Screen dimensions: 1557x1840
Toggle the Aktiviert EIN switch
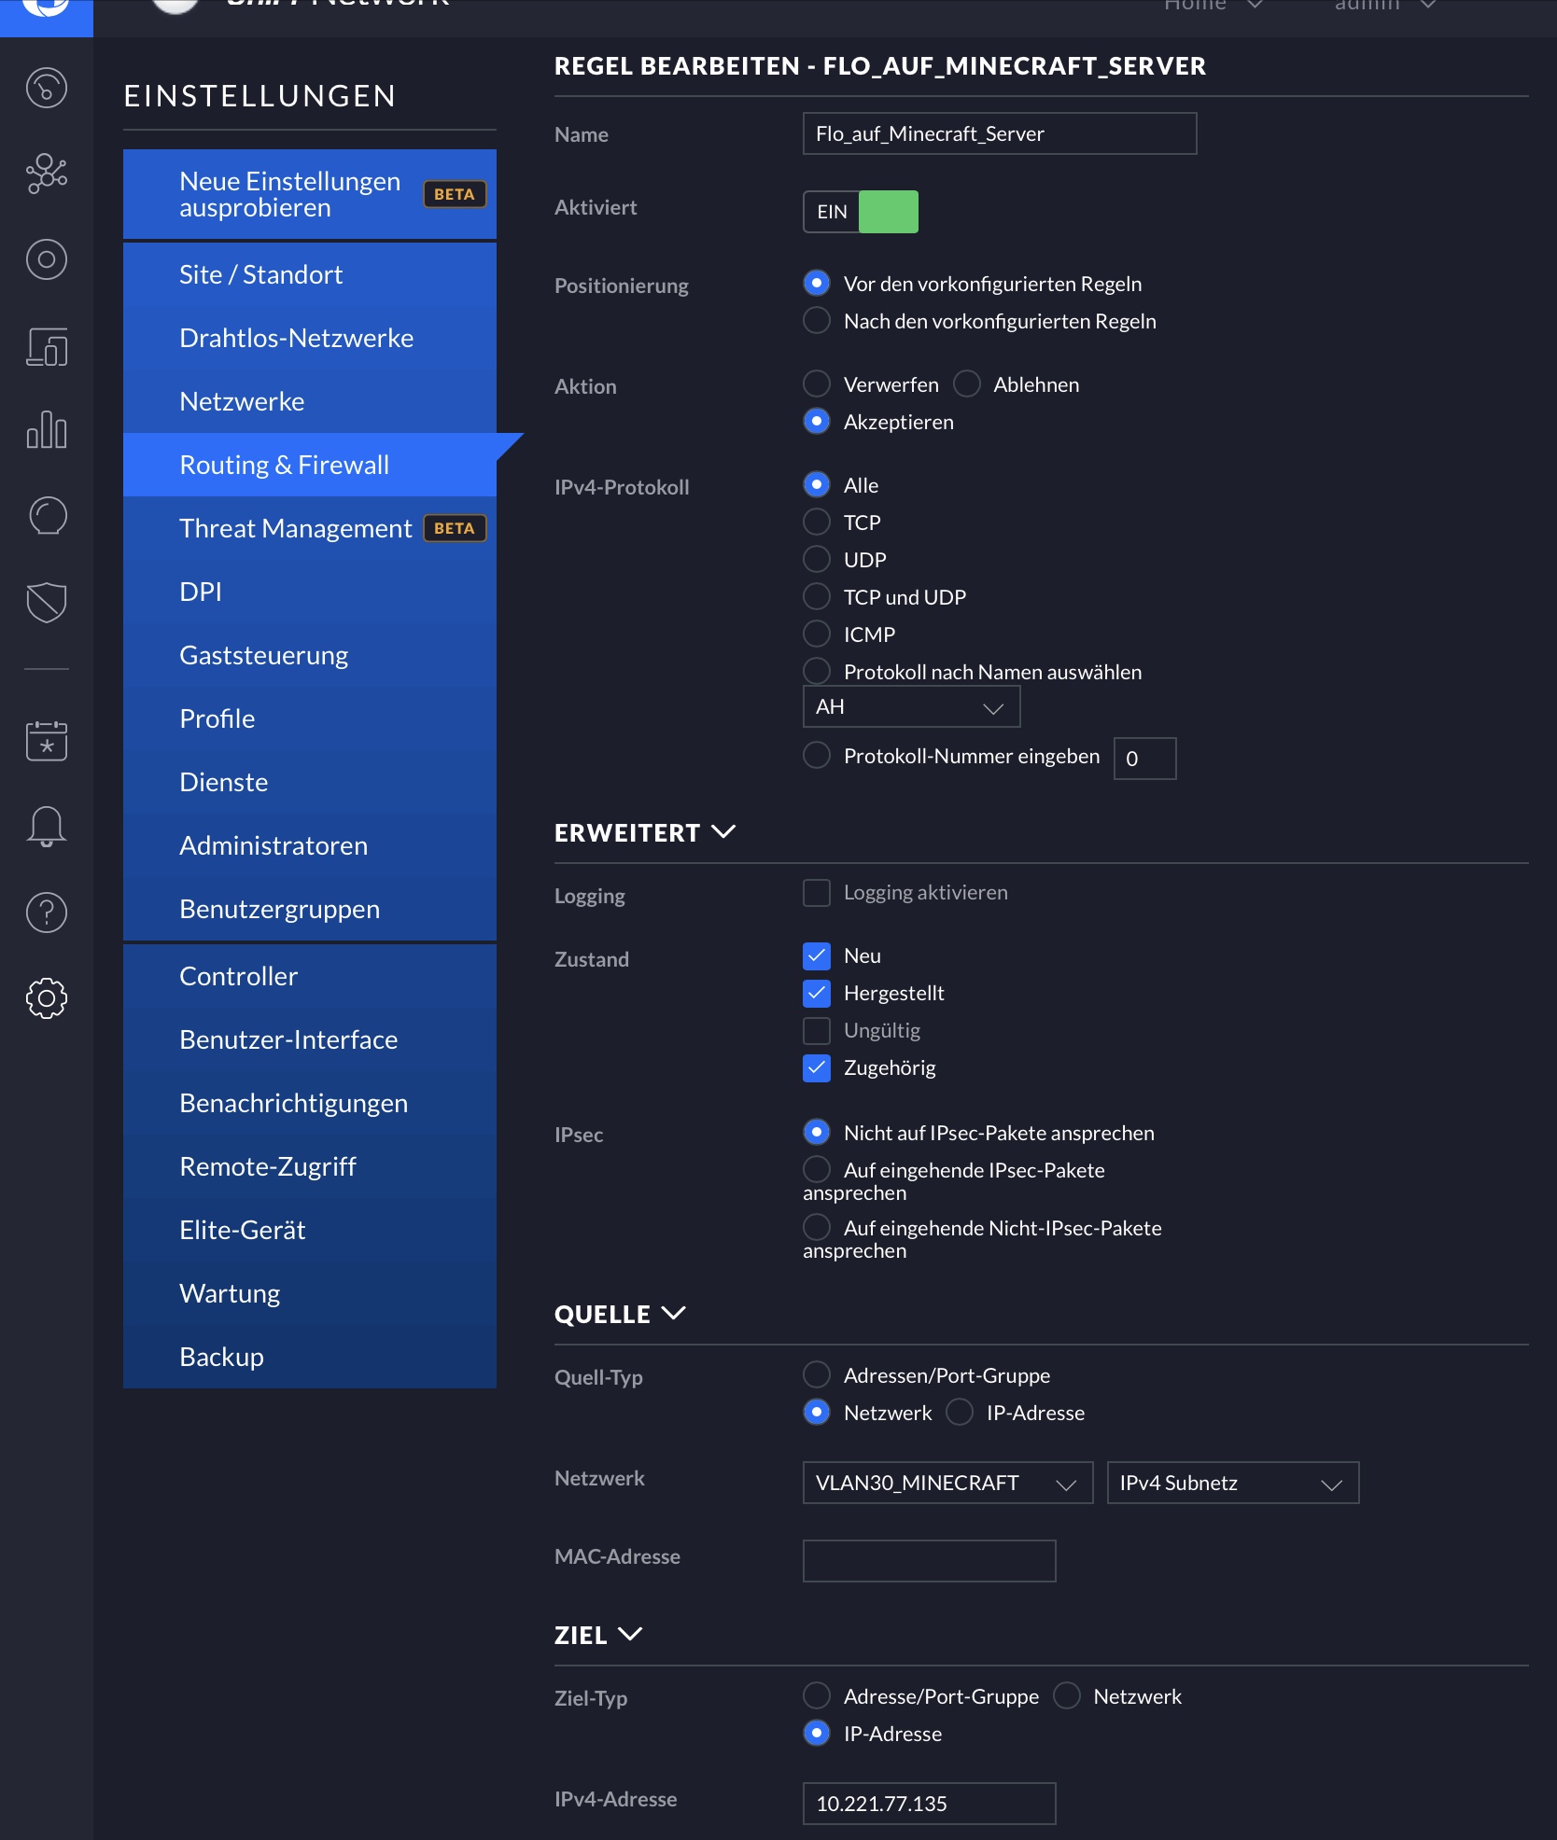(861, 212)
